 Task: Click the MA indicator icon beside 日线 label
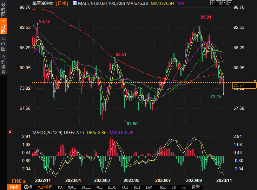[x=75, y=3]
